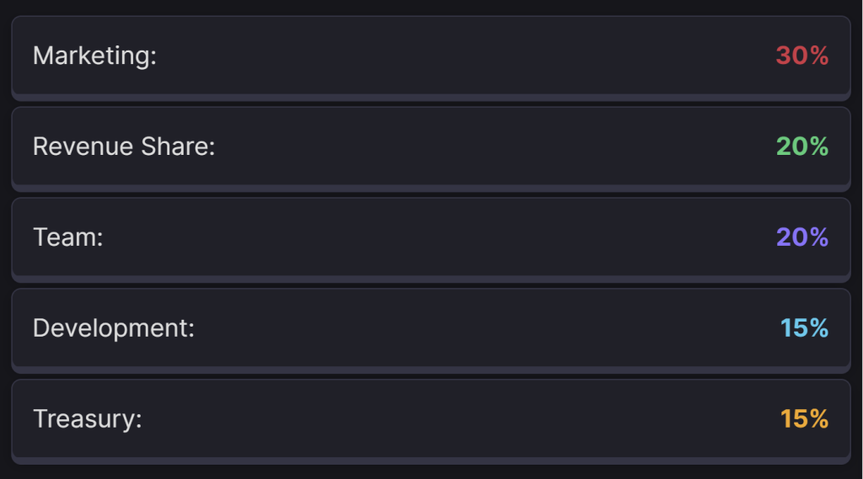Click the bottom edge of the Team card
The height and width of the screenshot is (479, 863).
point(431,279)
